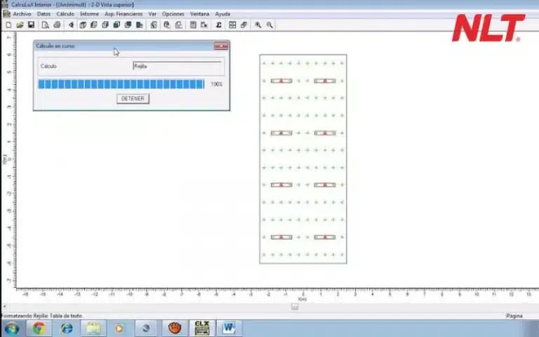Viewport: 539px width, 337px height.
Task: Open Google Chrome from the taskbar
Action: click(x=39, y=329)
